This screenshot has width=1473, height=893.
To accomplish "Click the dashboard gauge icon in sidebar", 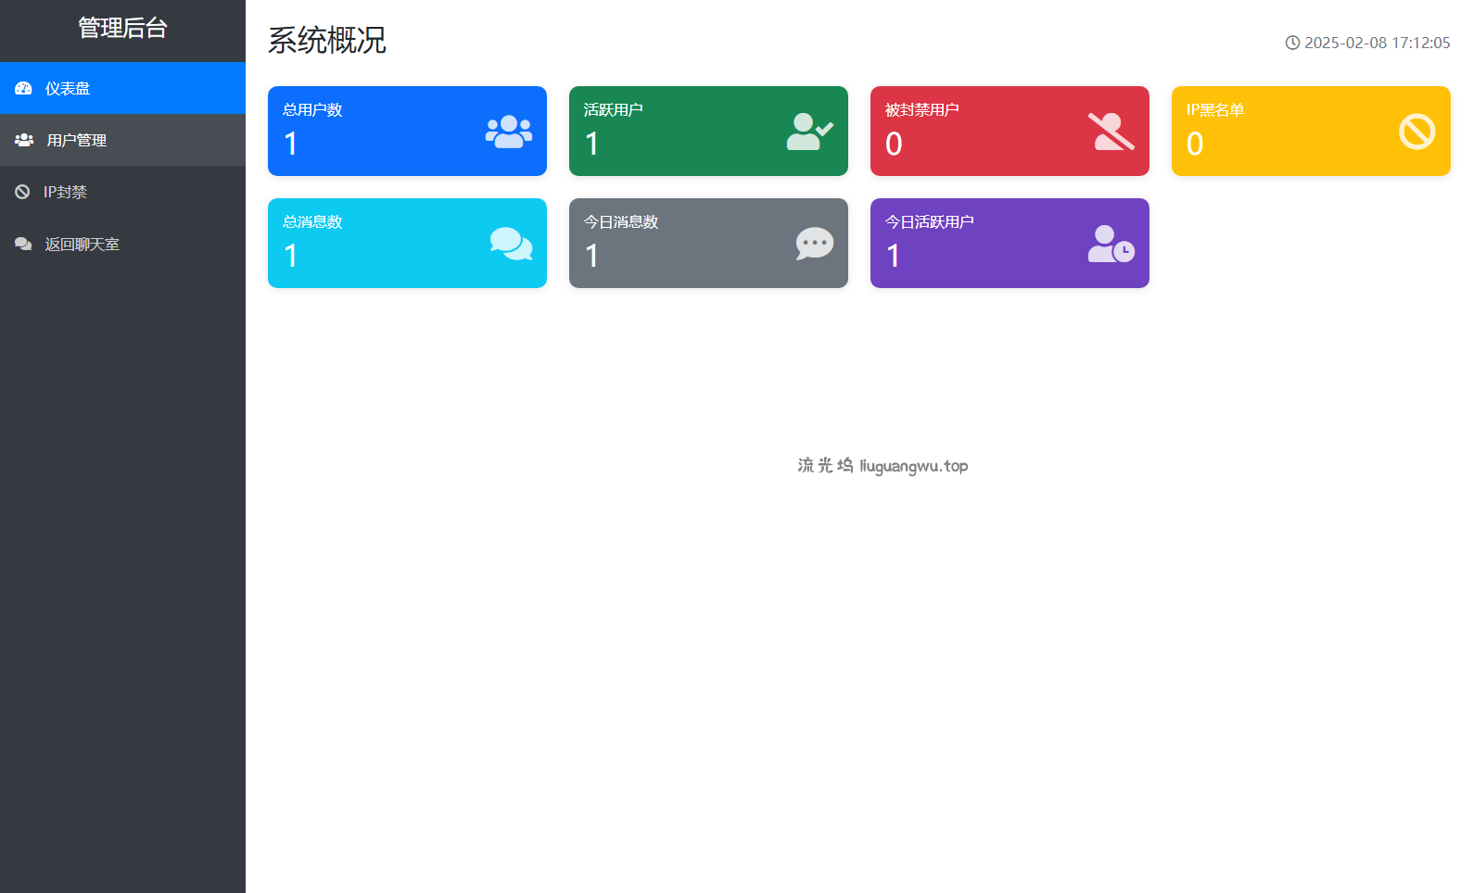I will point(23,89).
